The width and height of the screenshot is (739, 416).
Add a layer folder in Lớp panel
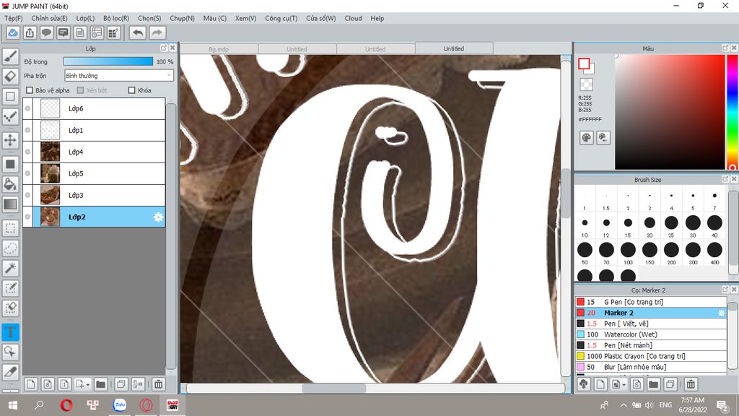pos(100,384)
